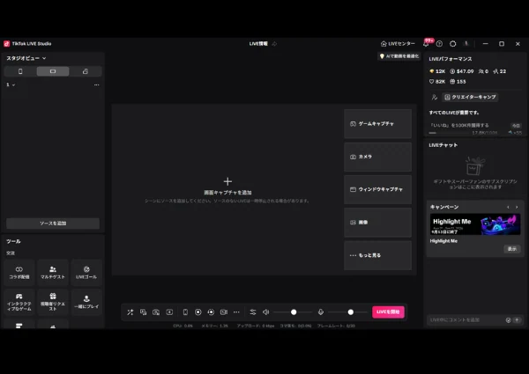
Task: Send the comment with the arrow button
Action: [517, 319]
